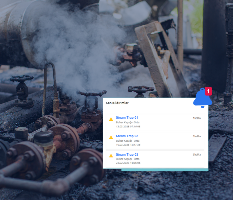Screen dimensions: 233x200
Task: Click the 1hafta label on Steam Trap 01
Action: [x=197, y=118]
